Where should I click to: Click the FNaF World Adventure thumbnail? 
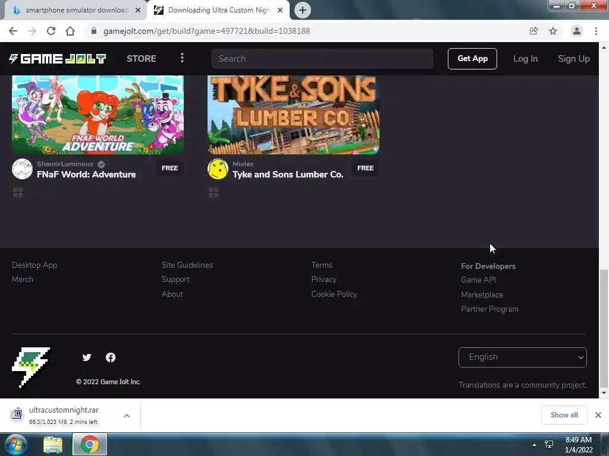click(x=98, y=115)
